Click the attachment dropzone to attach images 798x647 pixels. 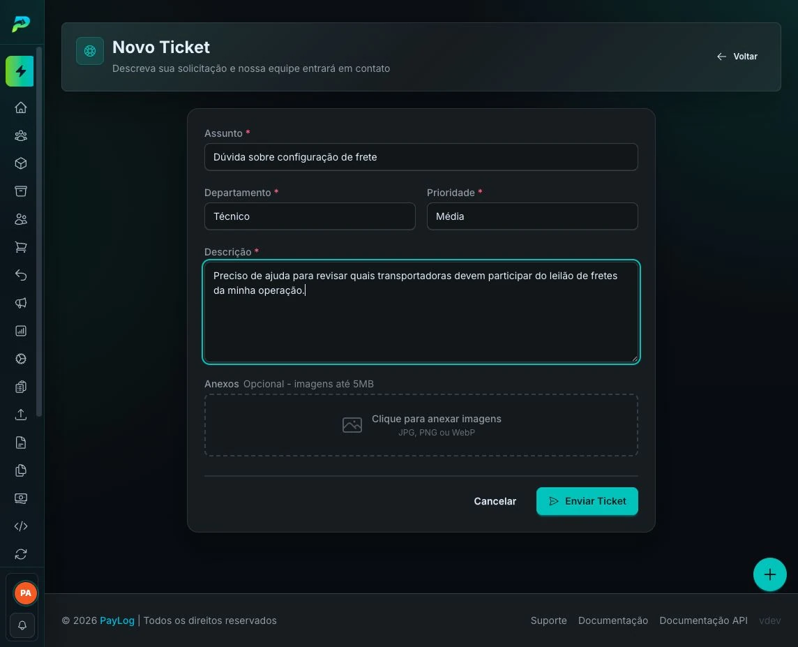pyautogui.click(x=421, y=425)
